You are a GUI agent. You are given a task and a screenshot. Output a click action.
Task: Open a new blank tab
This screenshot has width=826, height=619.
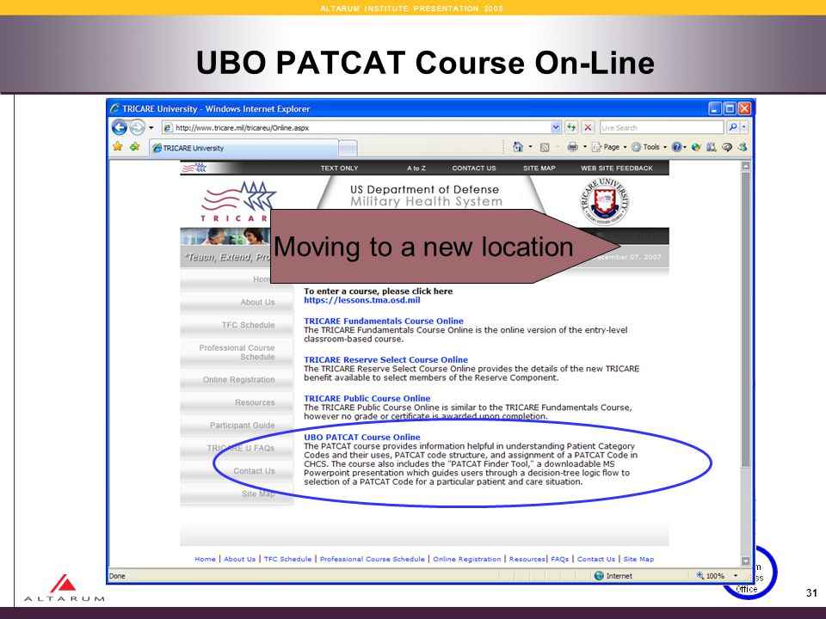(348, 149)
